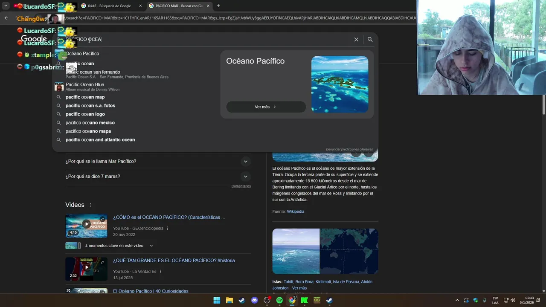Open Discord from the taskbar
The width and height of the screenshot is (546, 307).
pyautogui.click(x=255, y=300)
